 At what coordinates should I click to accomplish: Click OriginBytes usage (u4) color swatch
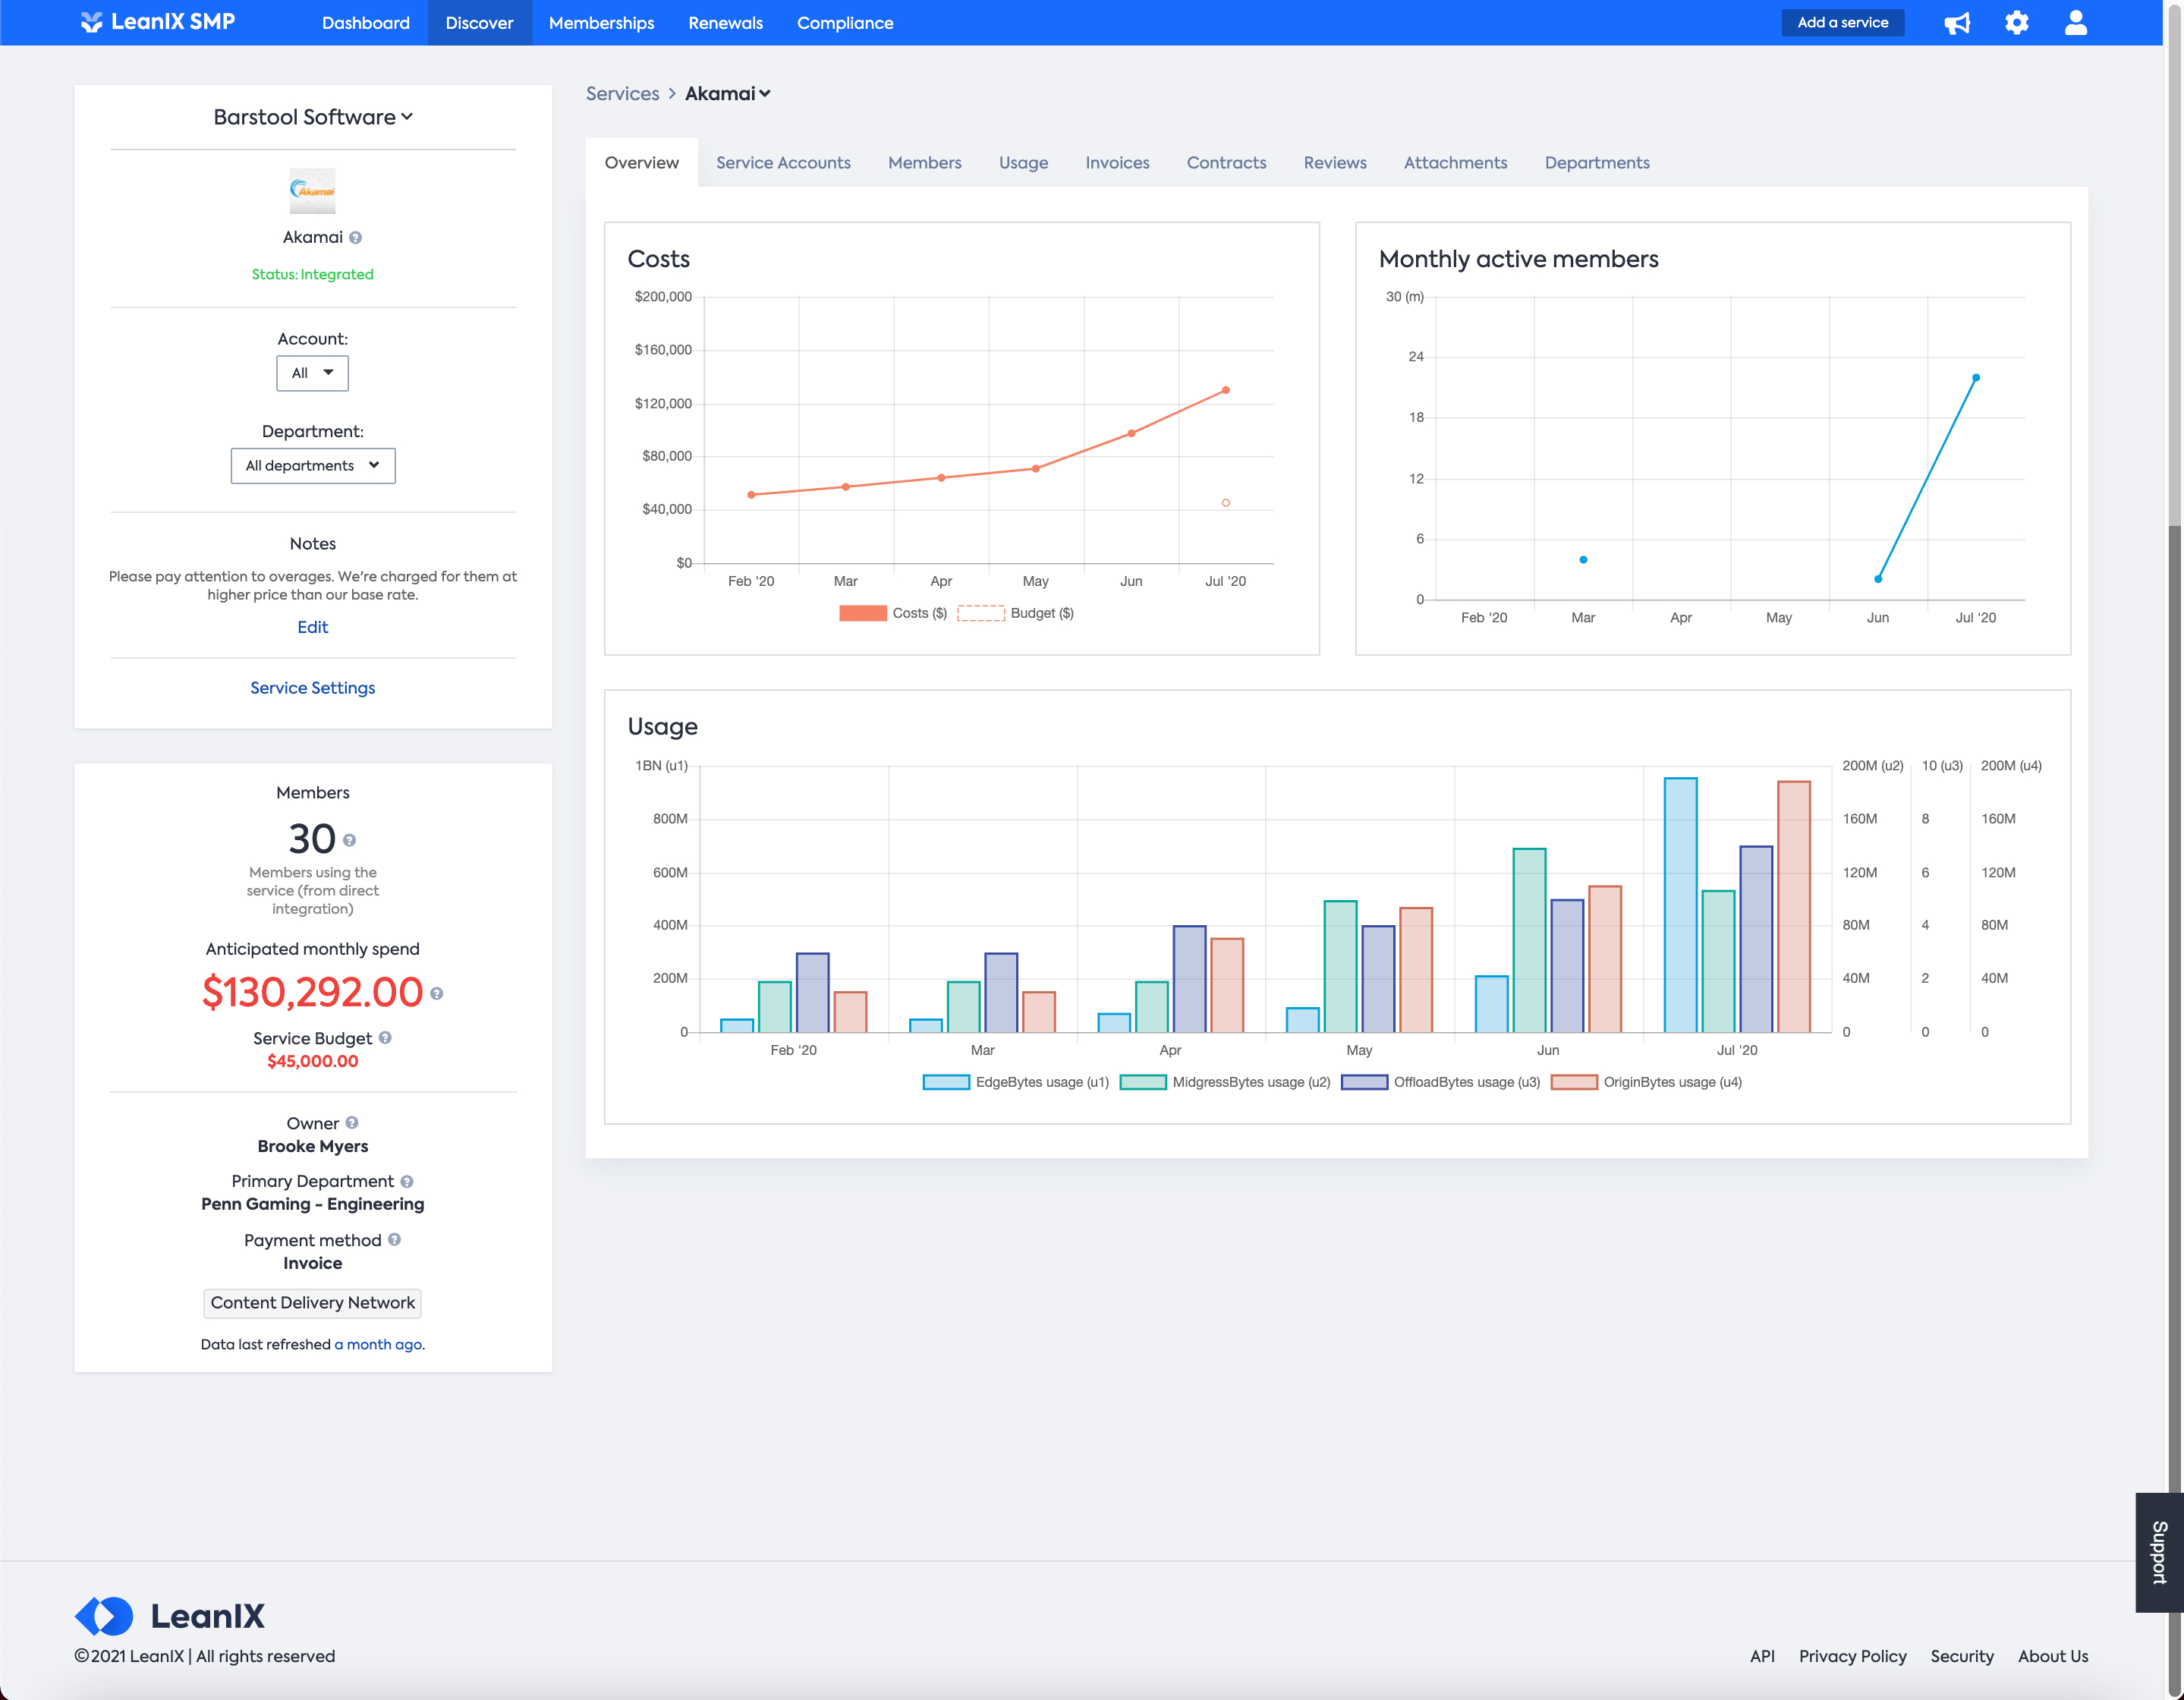(1573, 1082)
